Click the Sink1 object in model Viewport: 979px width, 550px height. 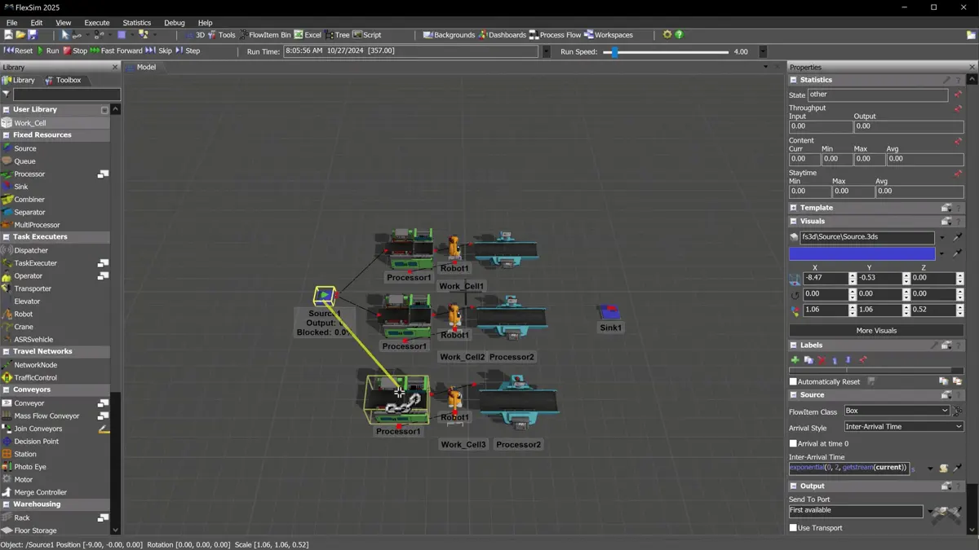tap(609, 314)
